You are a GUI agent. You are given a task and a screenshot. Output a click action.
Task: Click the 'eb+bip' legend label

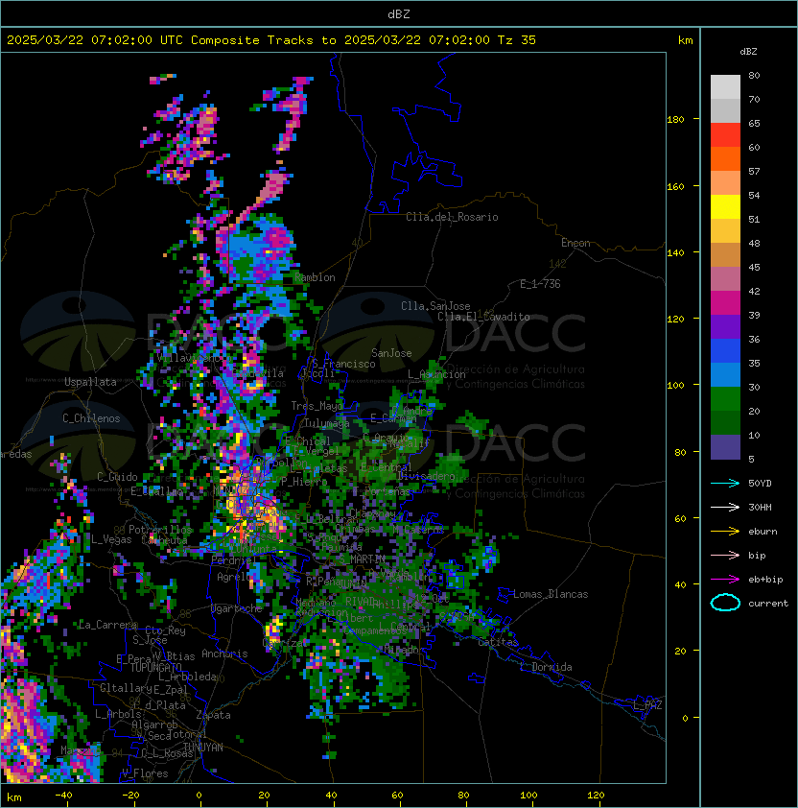pyautogui.click(x=765, y=580)
